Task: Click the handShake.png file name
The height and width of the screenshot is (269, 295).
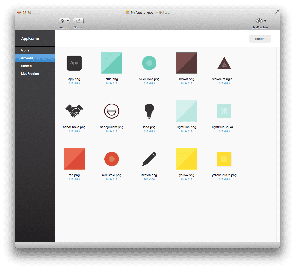Action: coord(74,127)
